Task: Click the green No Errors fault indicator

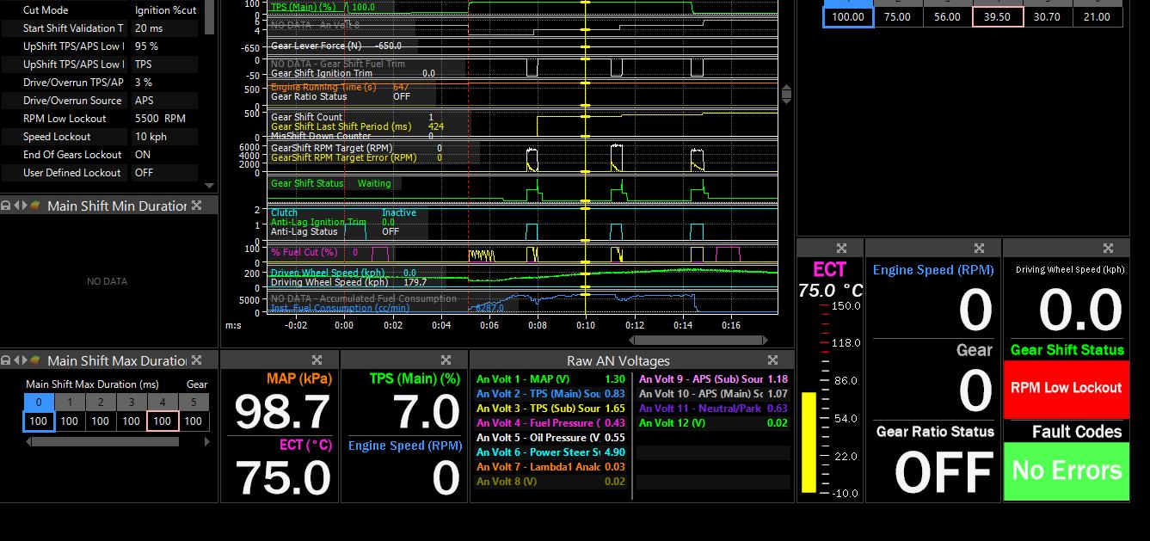Action: (1067, 470)
